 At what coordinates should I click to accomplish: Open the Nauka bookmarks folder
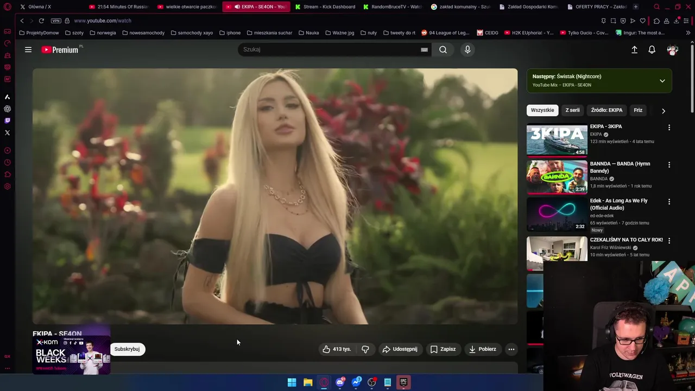pos(308,33)
